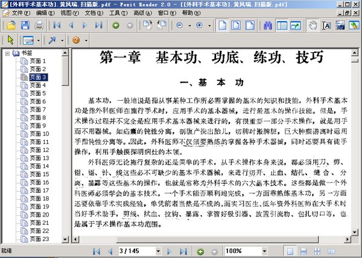Select bookmark 页面 18

(39, 198)
